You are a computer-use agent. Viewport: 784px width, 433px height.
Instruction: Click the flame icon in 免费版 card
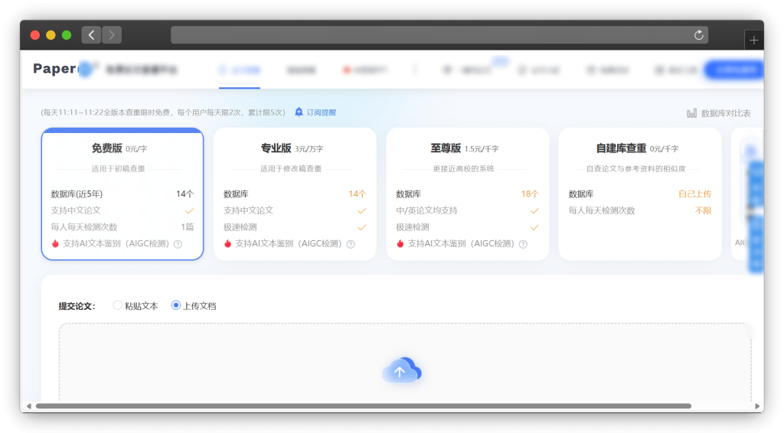pos(55,244)
